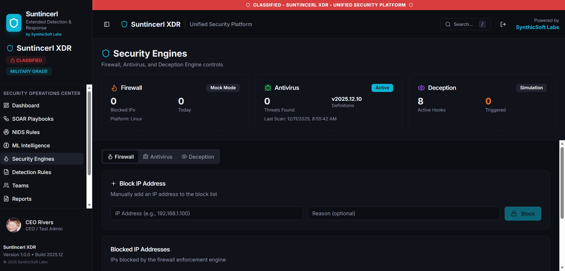Expand the Deception engine card
The image size is (565, 271).
pyautogui.click(x=482, y=102)
